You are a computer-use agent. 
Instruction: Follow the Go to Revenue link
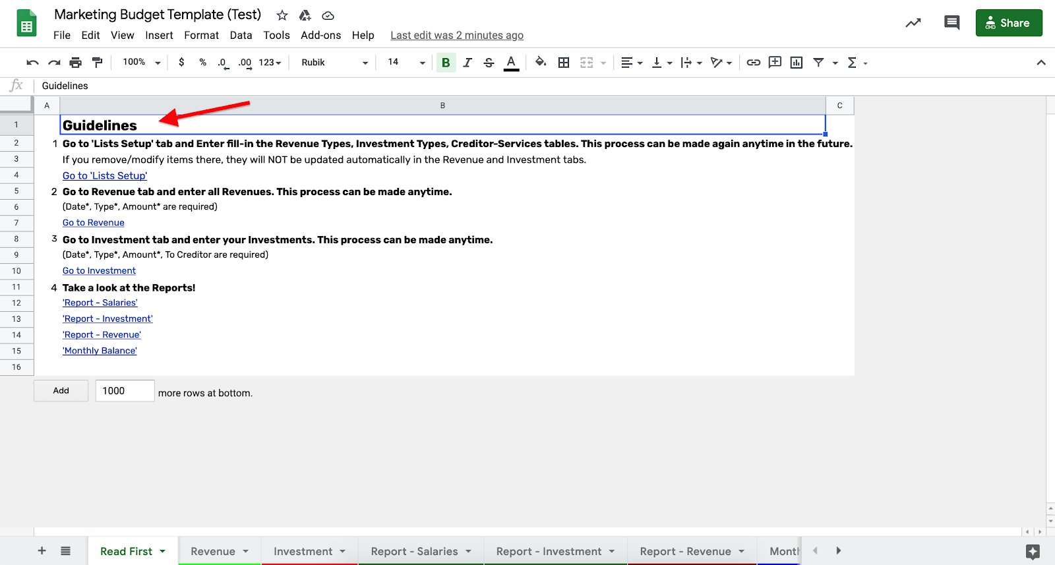94,223
